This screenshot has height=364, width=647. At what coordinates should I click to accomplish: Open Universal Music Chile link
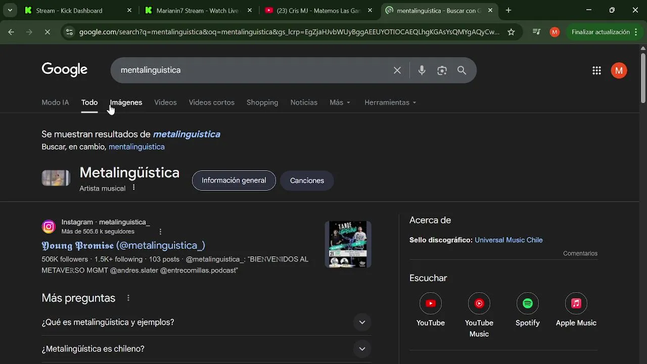[509, 240]
